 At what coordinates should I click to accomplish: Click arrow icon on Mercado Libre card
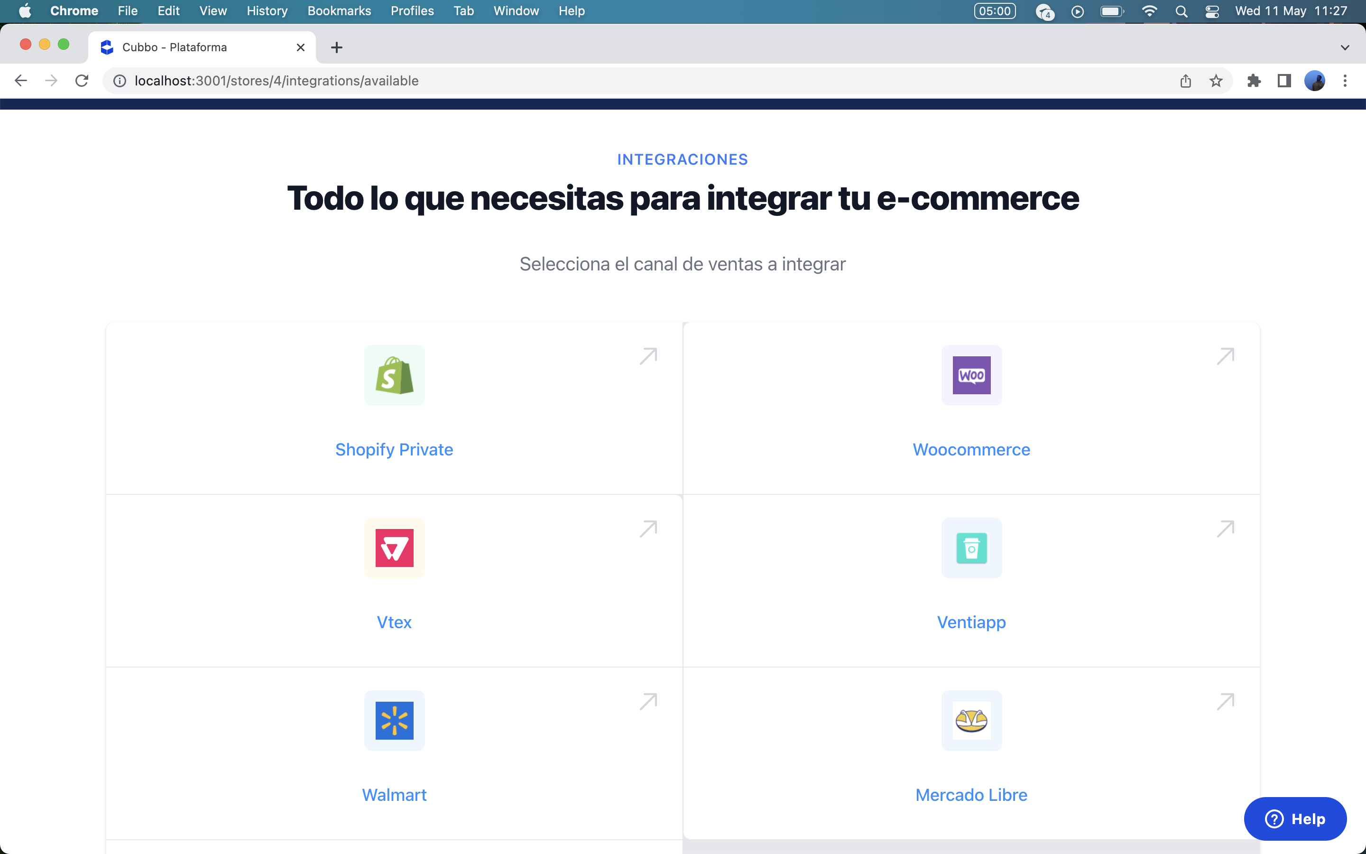coord(1225,702)
